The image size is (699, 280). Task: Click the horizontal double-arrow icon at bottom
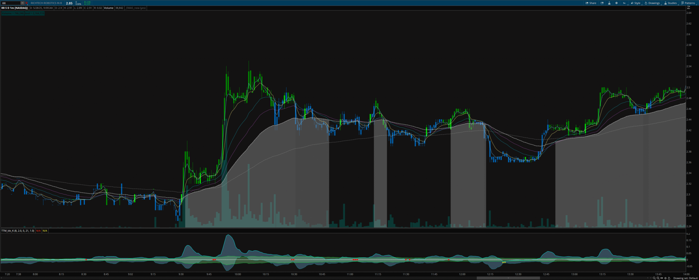(x=662, y=278)
